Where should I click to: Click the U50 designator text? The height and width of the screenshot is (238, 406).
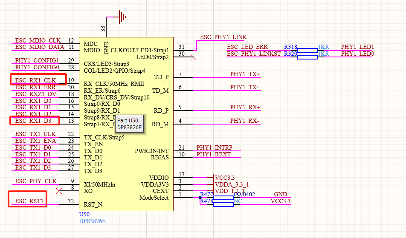(84, 214)
